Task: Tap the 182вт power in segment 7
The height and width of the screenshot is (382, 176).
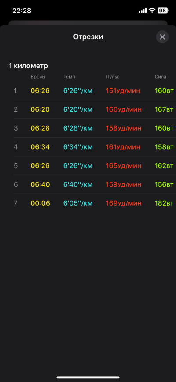Action: pos(164,203)
